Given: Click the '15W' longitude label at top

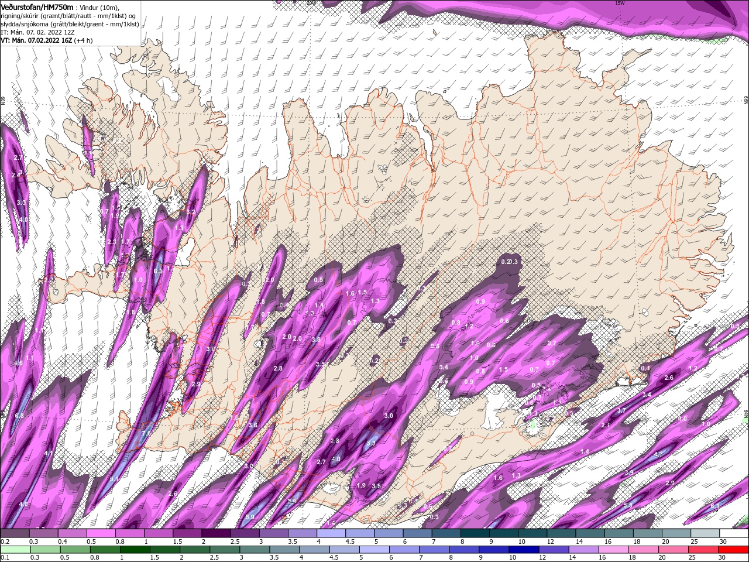Looking at the screenshot, I should point(620,2).
